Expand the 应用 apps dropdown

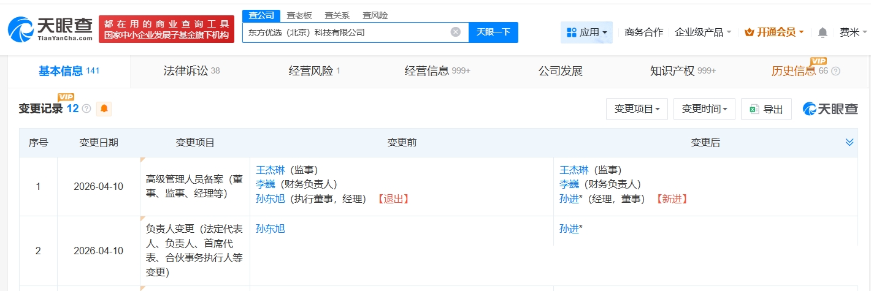pyautogui.click(x=587, y=32)
